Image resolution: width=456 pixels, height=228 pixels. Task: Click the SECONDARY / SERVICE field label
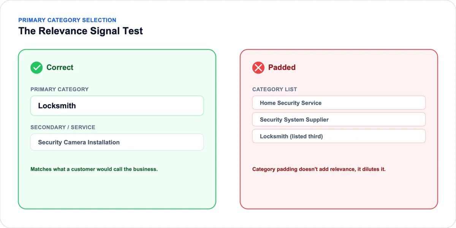pyautogui.click(x=63, y=127)
